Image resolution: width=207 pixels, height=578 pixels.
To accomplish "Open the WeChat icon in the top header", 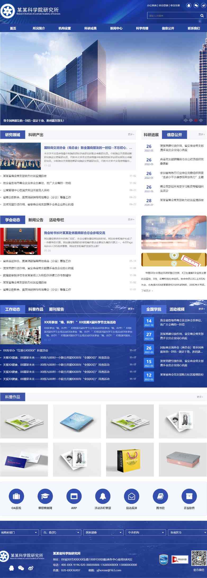I will (x=196, y=5).
